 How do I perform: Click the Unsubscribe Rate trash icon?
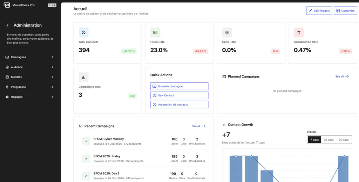click(x=299, y=33)
